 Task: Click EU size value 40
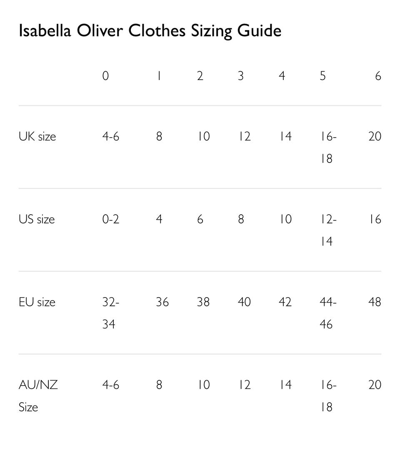(244, 302)
